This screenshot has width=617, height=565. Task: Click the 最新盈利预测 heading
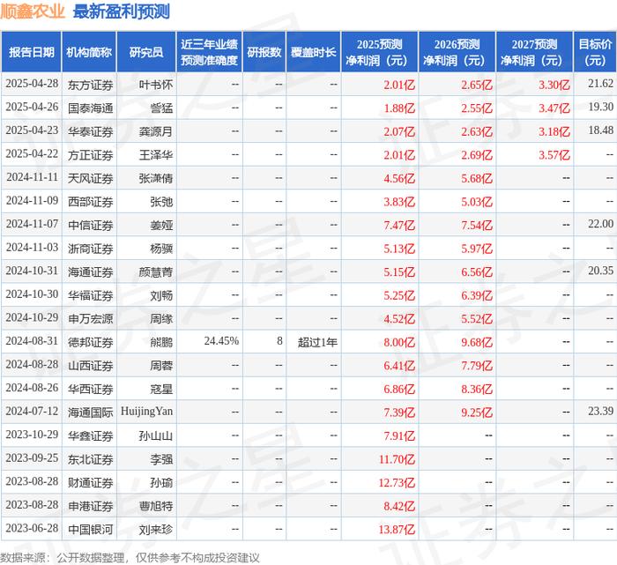[122, 11]
